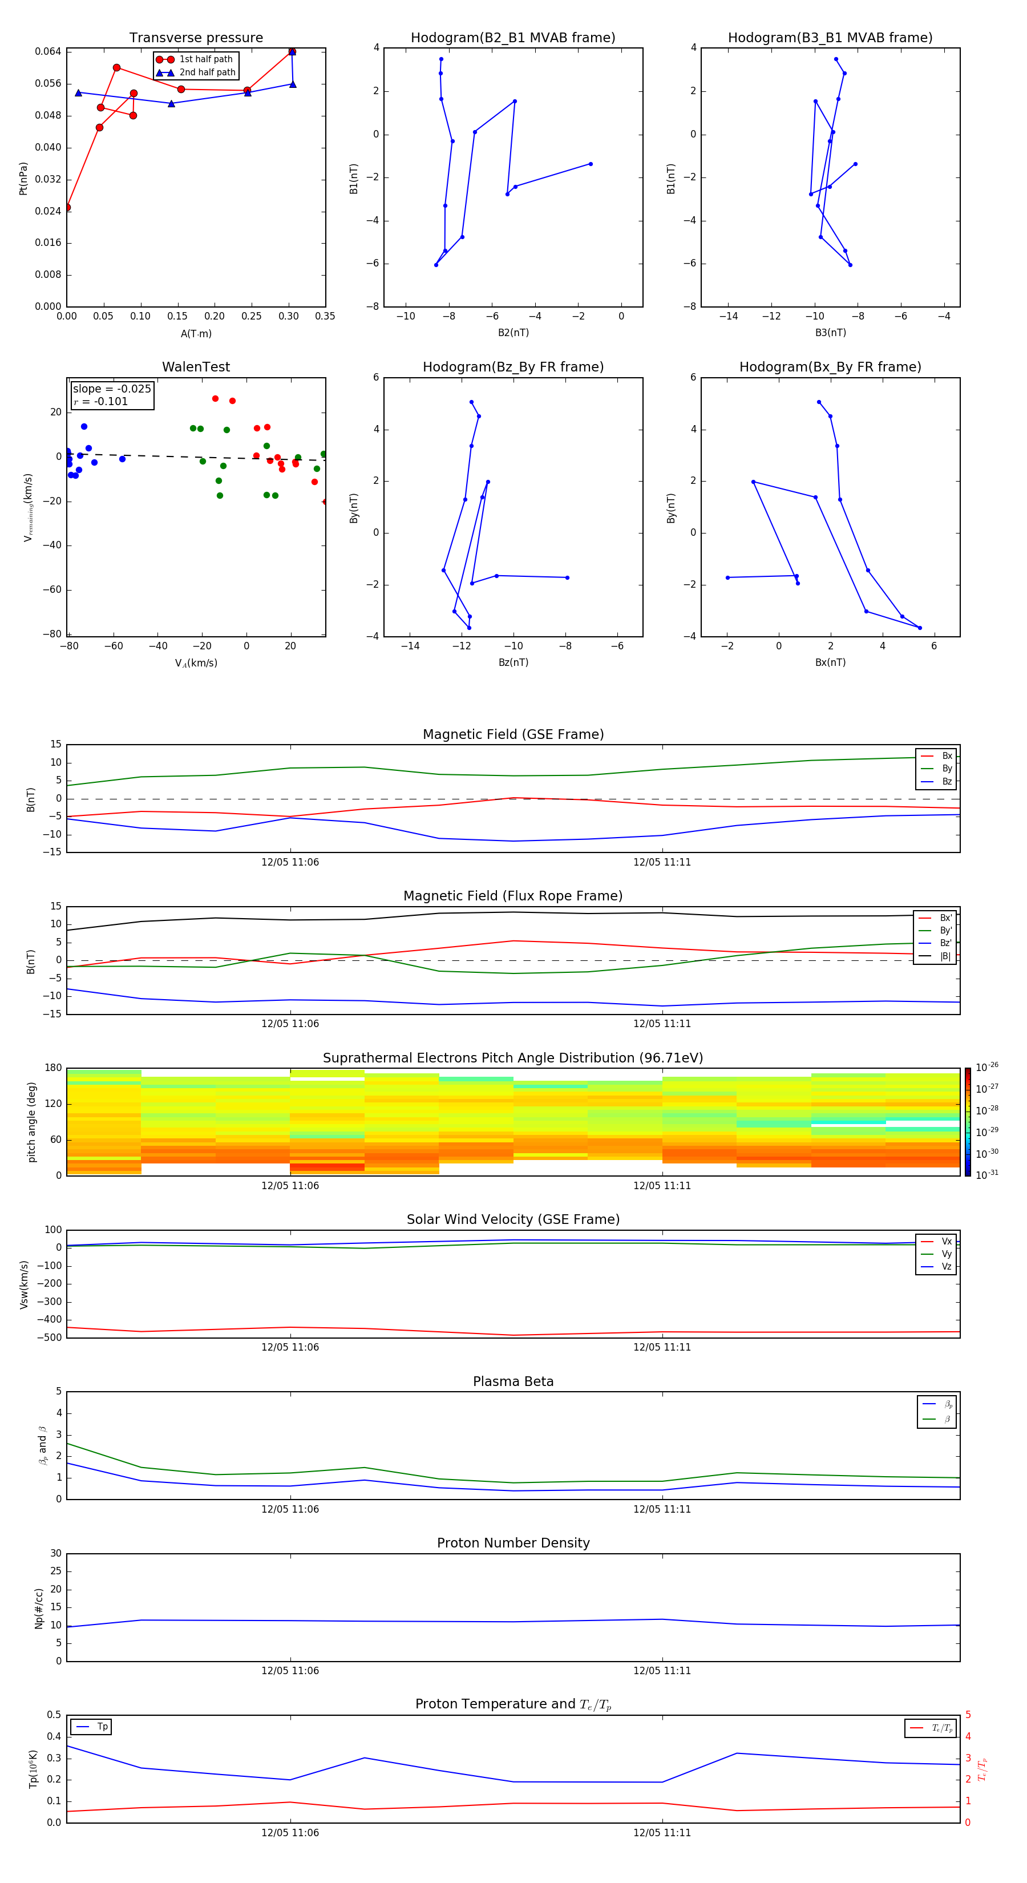This screenshot has width=1027, height=1883.
Task: Click the 'Proton Number Density' title
Action: (x=513, y=1543)
